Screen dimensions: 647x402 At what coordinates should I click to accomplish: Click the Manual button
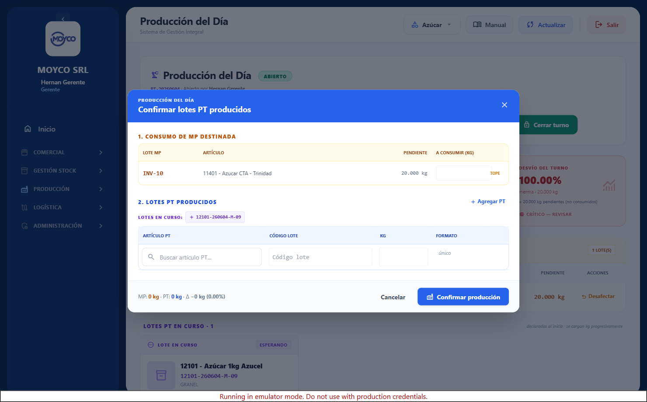pyautogui.click(x=489, y=25)
